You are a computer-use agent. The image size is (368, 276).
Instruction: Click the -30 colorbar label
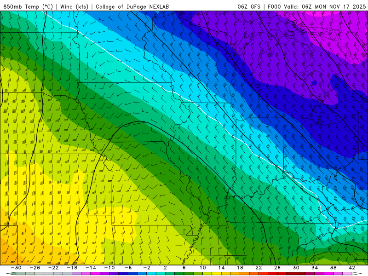(x=16, y=268)
